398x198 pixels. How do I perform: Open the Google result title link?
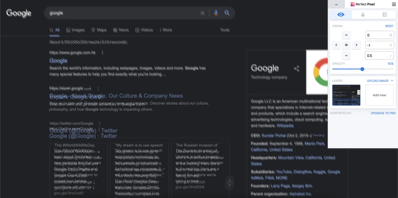58,61
